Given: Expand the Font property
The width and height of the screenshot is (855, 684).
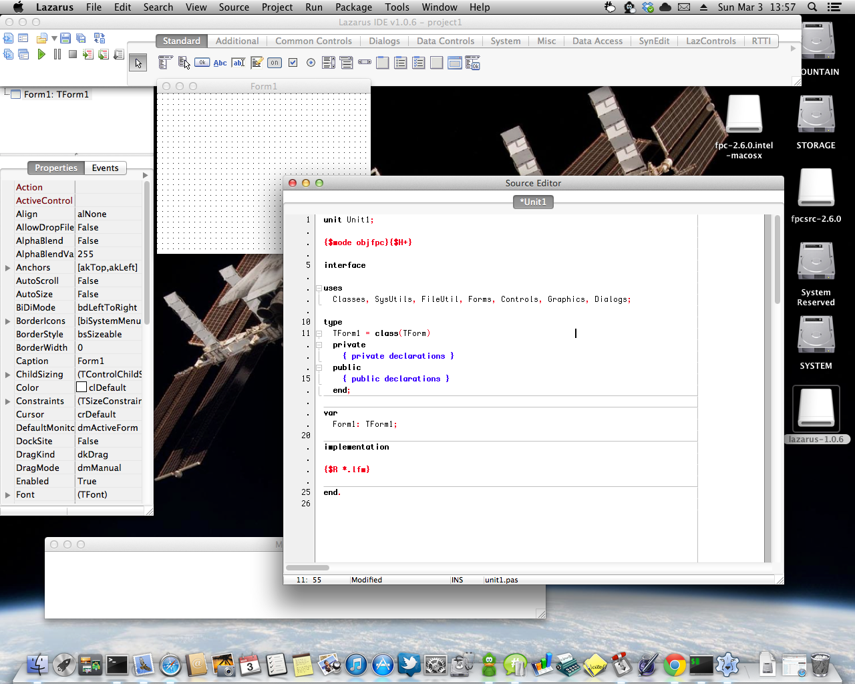Looking at the screenshot, I should [7, 494].
